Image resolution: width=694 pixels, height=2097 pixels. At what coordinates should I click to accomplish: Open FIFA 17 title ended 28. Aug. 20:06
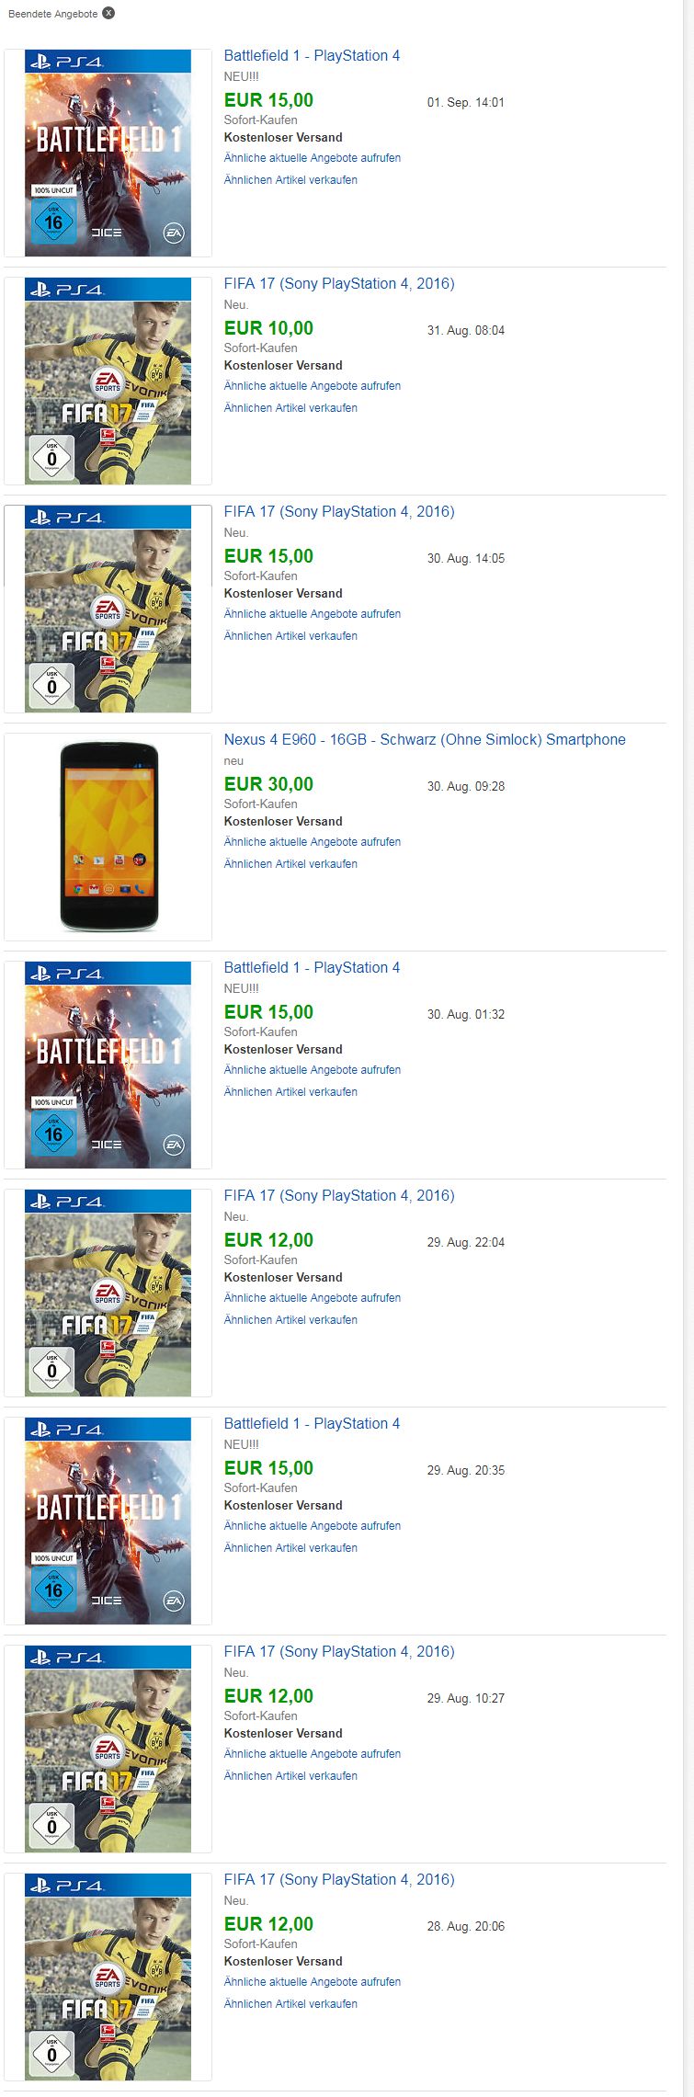click(339, 1879)
